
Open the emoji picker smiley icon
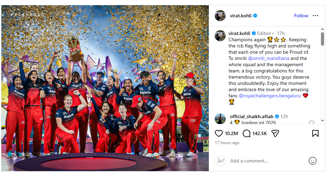coord(312,161)
